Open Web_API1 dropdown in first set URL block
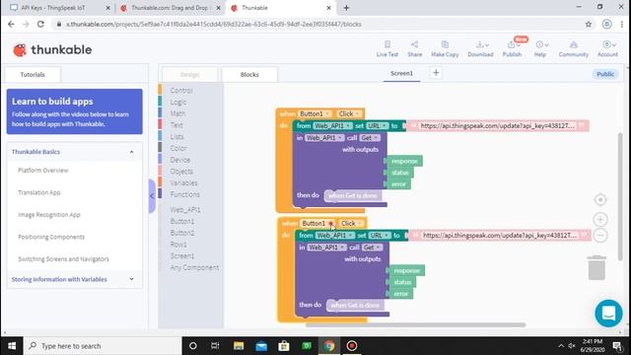631x355 pixels. tap(332, 126)
